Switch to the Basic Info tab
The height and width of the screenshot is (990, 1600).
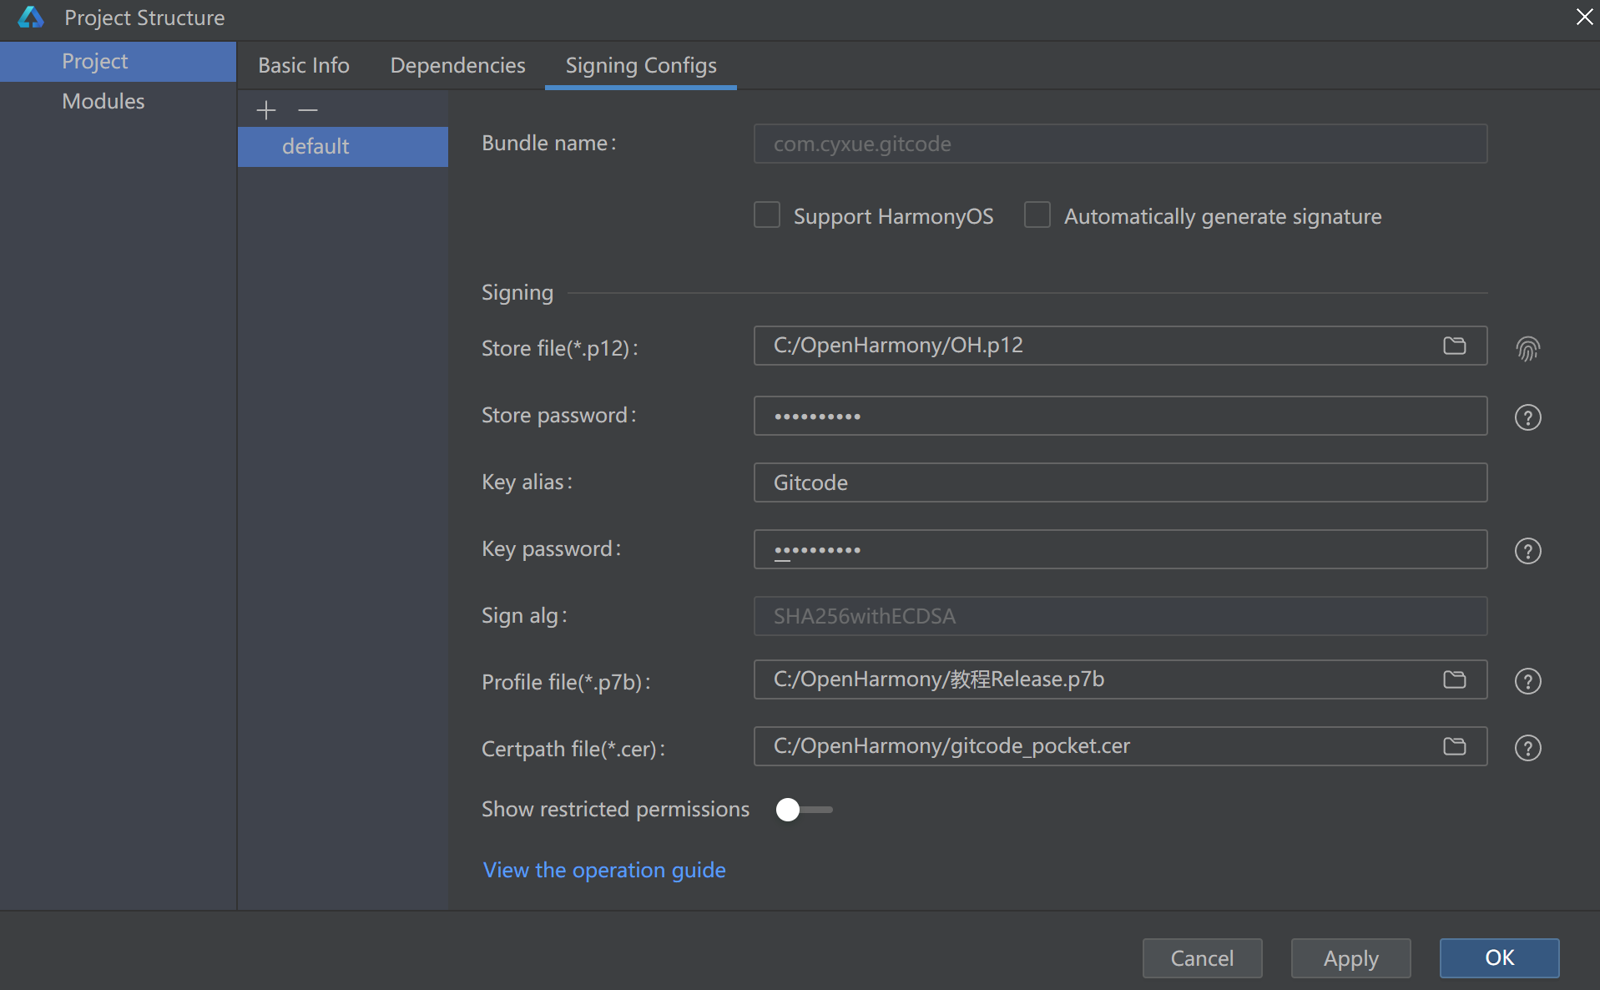tap(303, 65)
